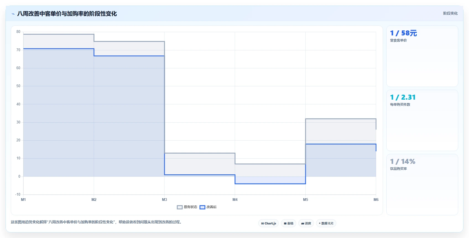Click the M5 axis label

(x=306, y=200)
